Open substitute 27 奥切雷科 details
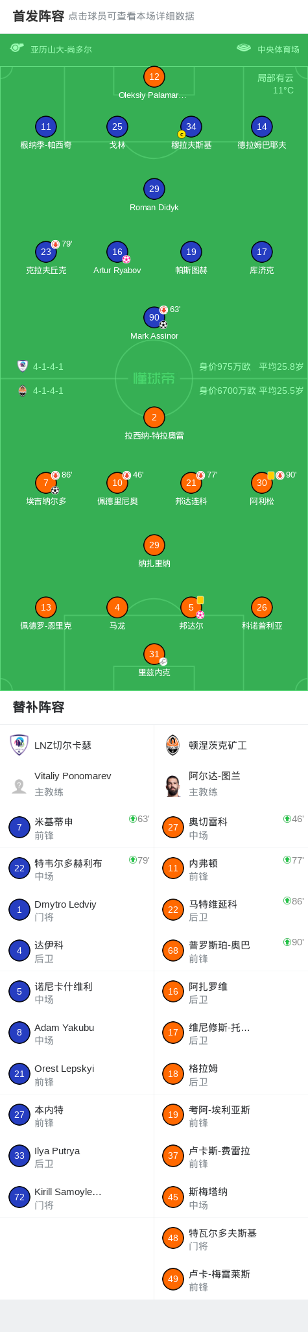The height and width of the screenshot is (1332, 308). 231,827
